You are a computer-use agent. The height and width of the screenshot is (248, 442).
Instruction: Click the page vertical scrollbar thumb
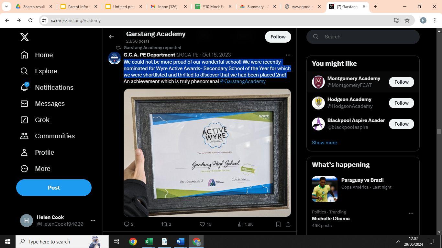(439, 132)
